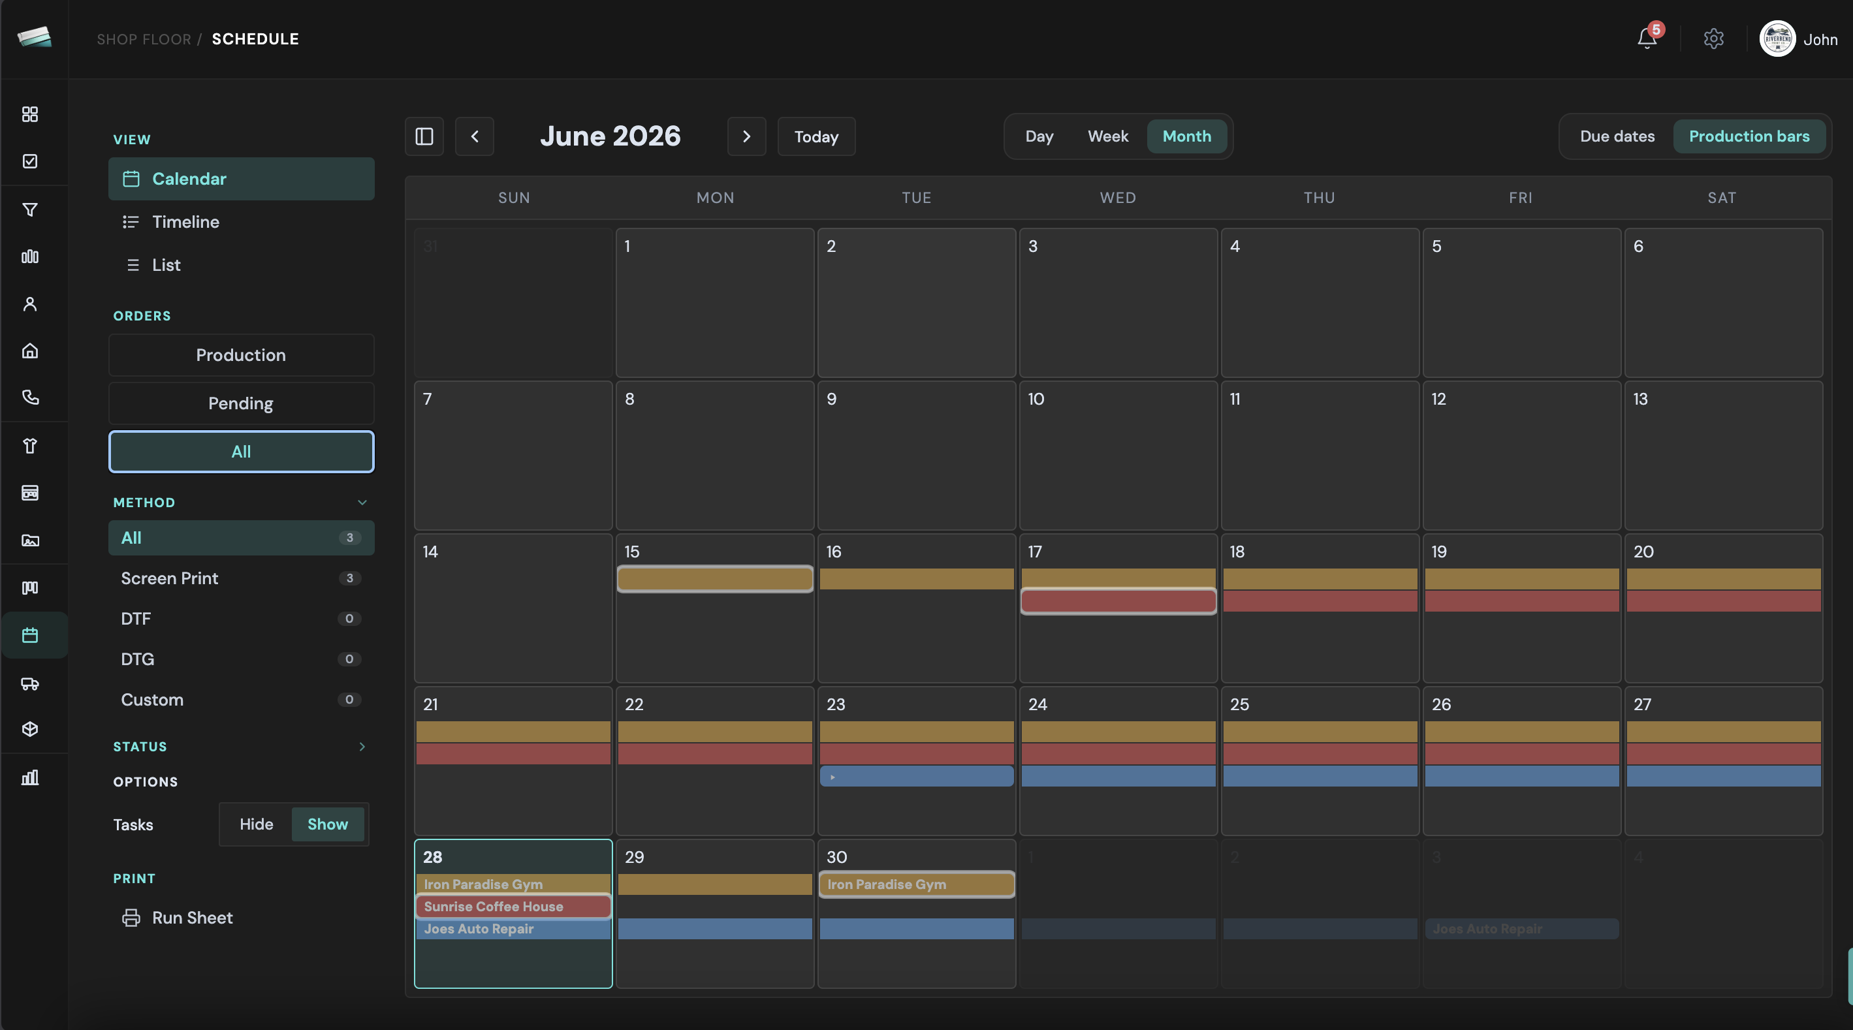
Task: Open the image gallery icon in sidebar
Action: coord(29,540)
